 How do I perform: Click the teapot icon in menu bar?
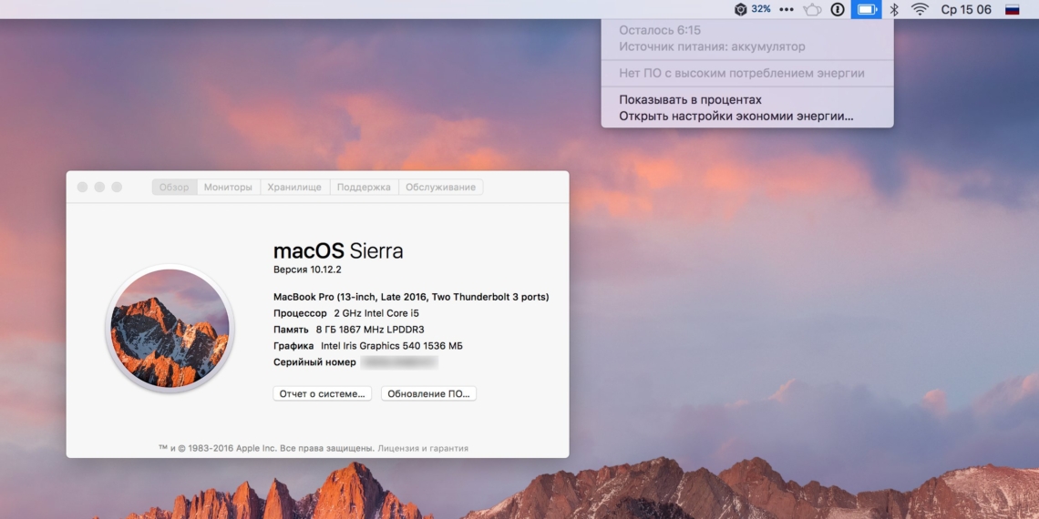click(x=812, y=9)
